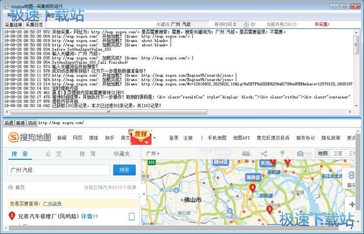This screenshot has width=364, height=234.
Task: Click the home icon beside 首页
Action: tap(11, 187)
